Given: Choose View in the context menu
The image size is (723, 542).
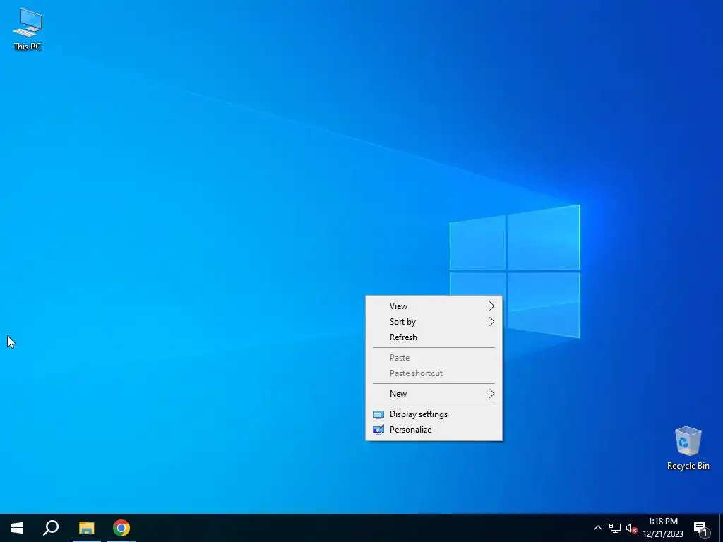Looking at the screenshot, I should tap(434, 306).
